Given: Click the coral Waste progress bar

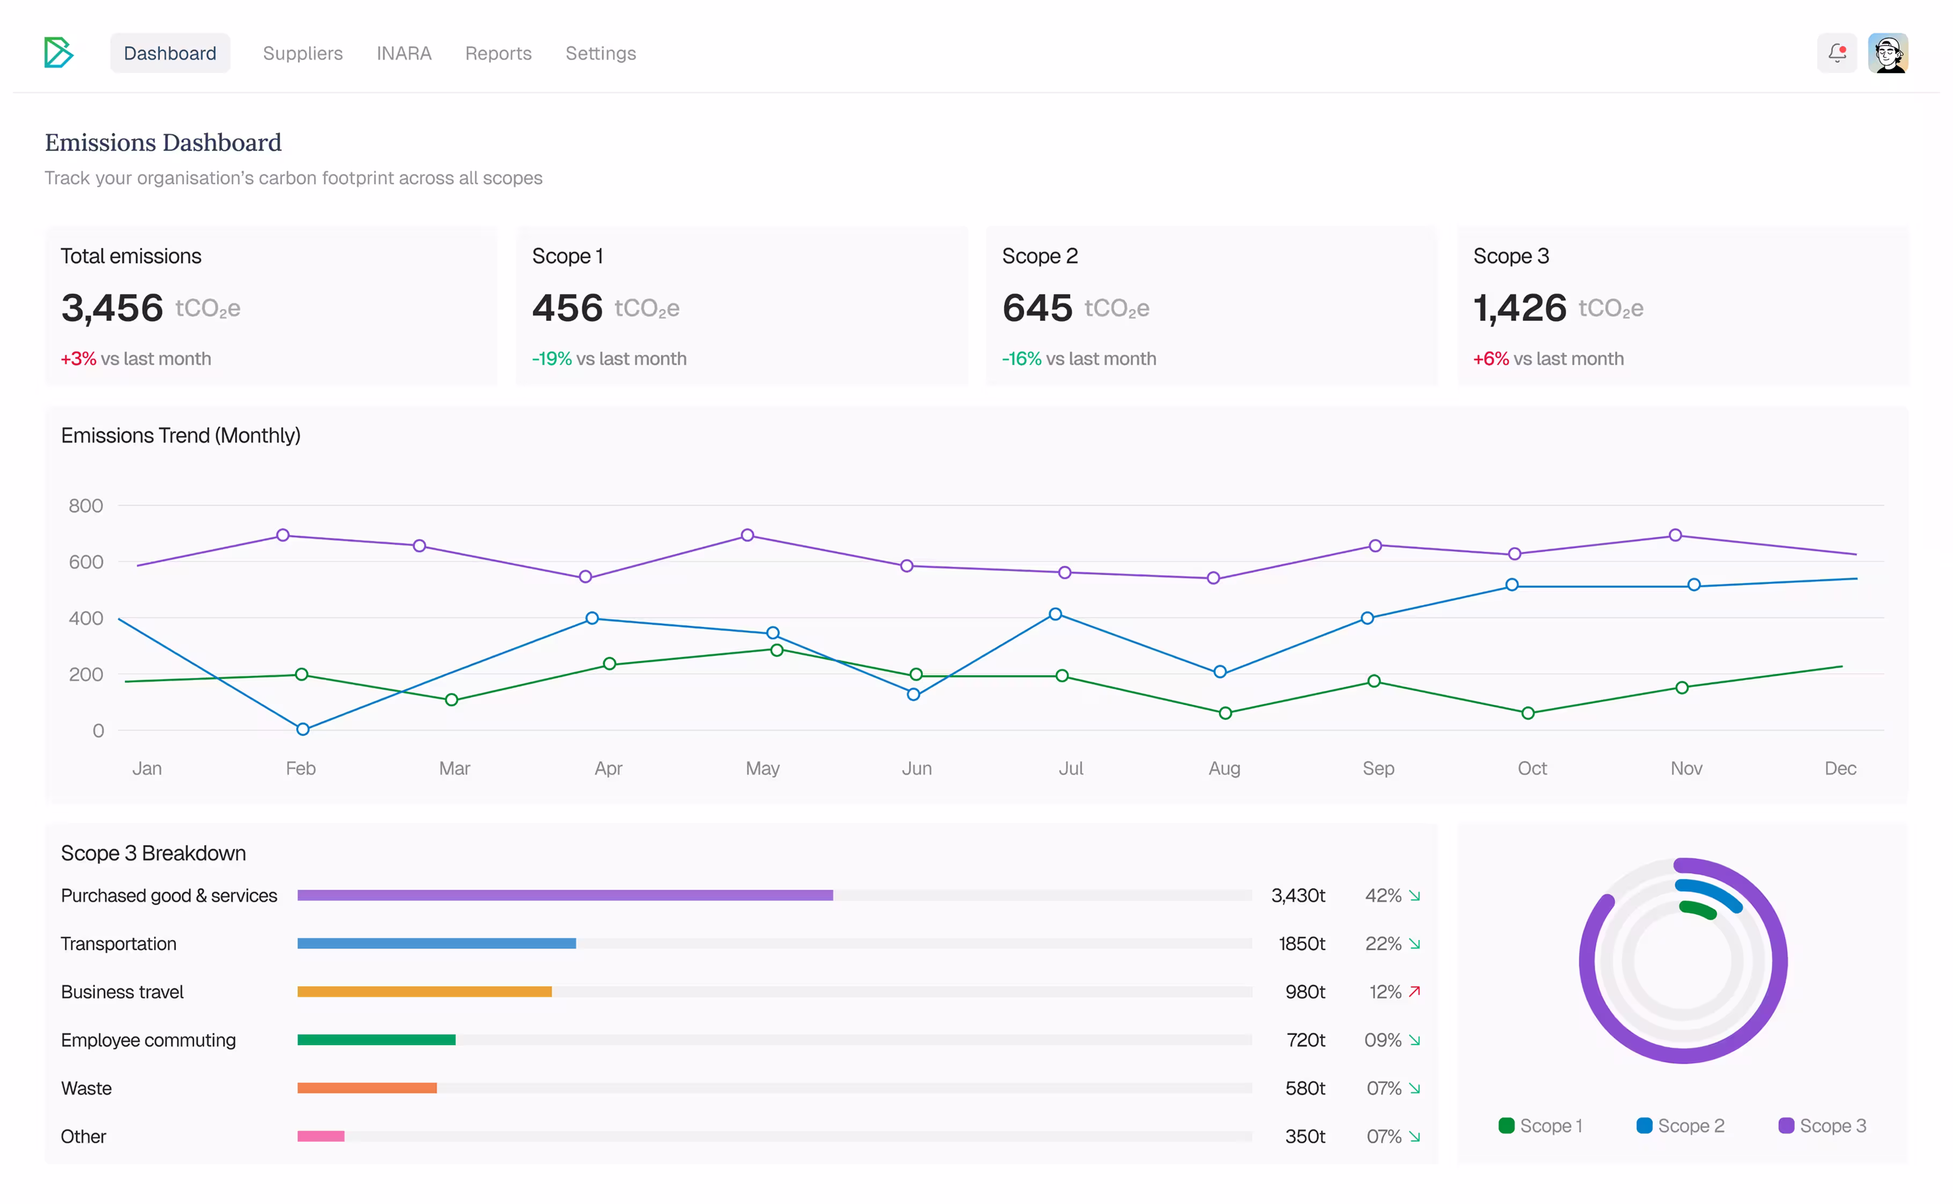Looking at the screenshot, I should click(367, 1088).
